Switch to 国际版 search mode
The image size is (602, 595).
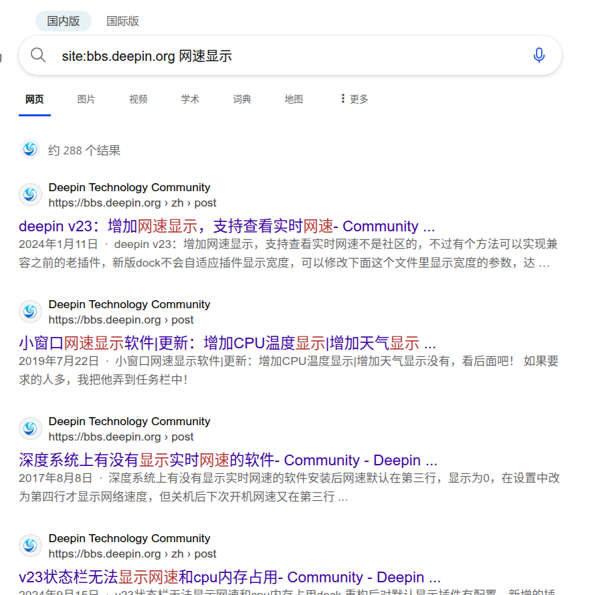pos(122,21)
